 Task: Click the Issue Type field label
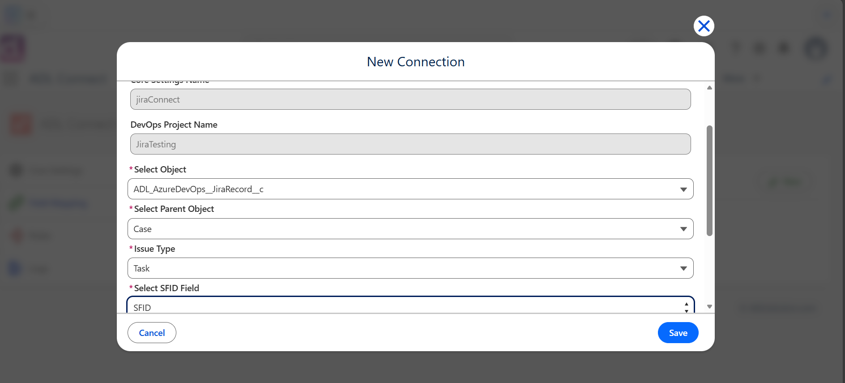coord(154,249)
